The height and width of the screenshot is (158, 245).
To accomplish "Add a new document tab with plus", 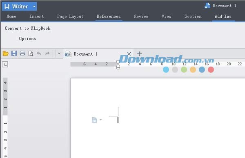I will click(x=140, y=54).
